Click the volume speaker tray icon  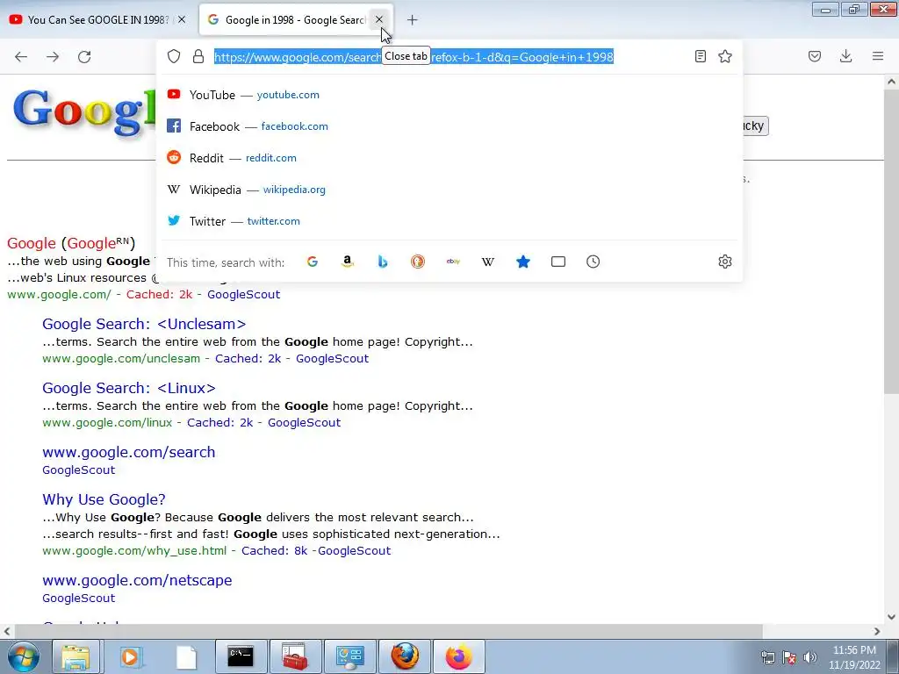pyautogui.click(x=810, y=657)
